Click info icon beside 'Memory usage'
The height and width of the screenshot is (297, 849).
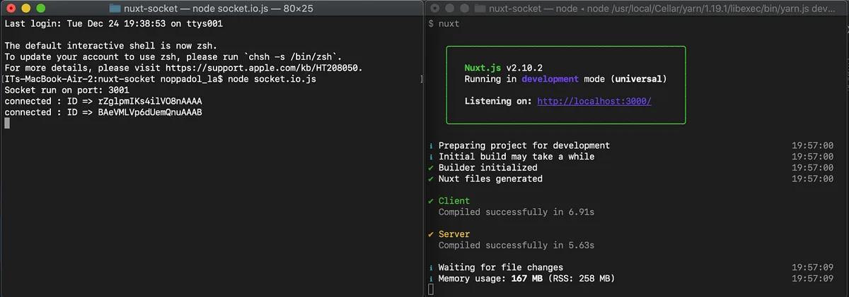click(431, 279)
